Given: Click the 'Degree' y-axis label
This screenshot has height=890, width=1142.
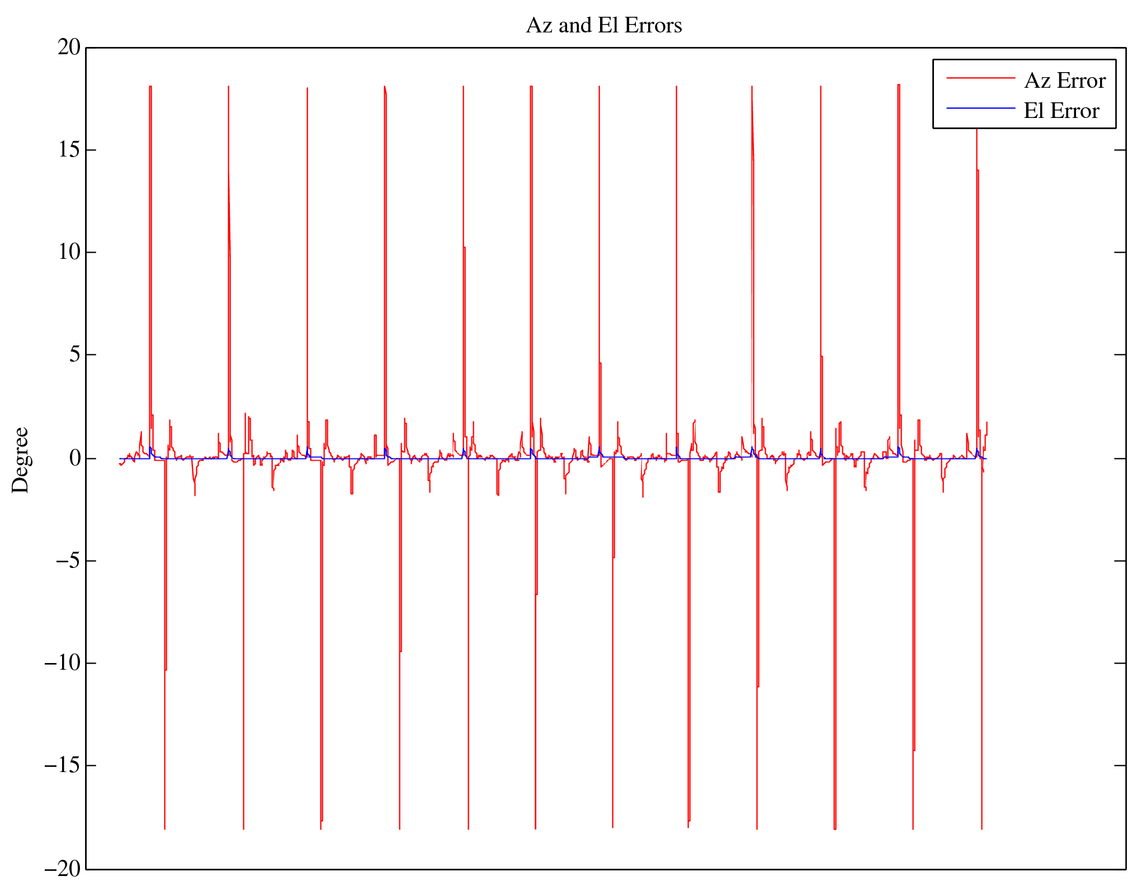Looking at the screenshot, I should [x=20, y=460].
